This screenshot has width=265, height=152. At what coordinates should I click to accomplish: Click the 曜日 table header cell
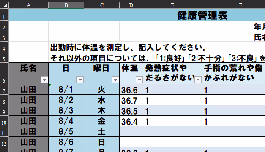(102, 73)
